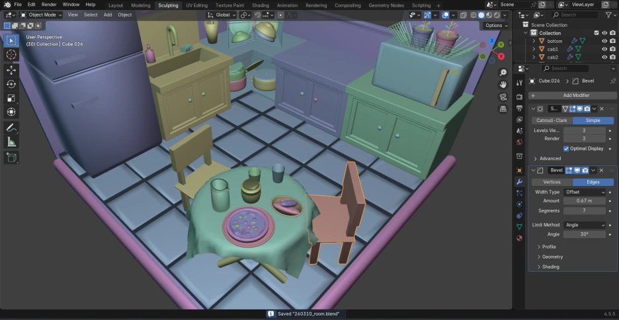Click the Add Modifier button

point(573,96)
